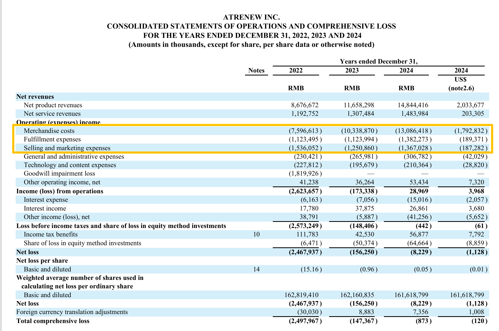Select the (13,086,418) merchandise costs value
The height and width of the screenshot is (331, 499).
414,131
